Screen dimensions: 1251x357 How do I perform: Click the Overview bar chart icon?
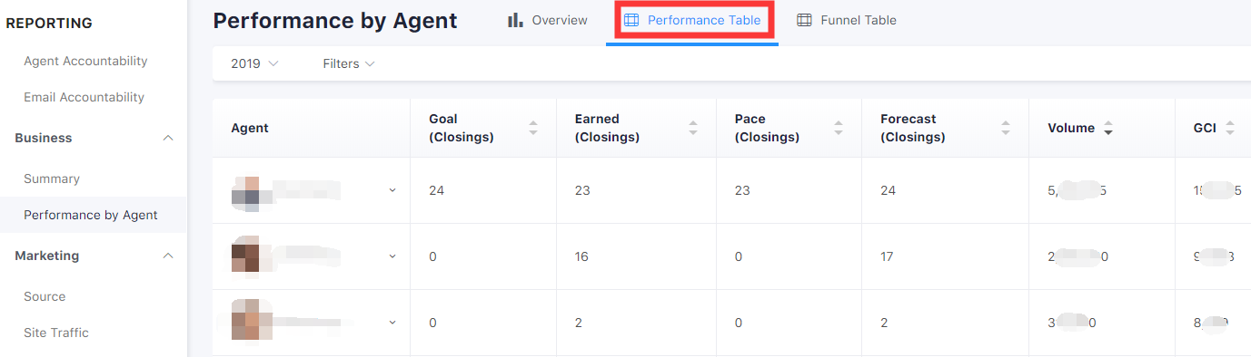point(515,20)
